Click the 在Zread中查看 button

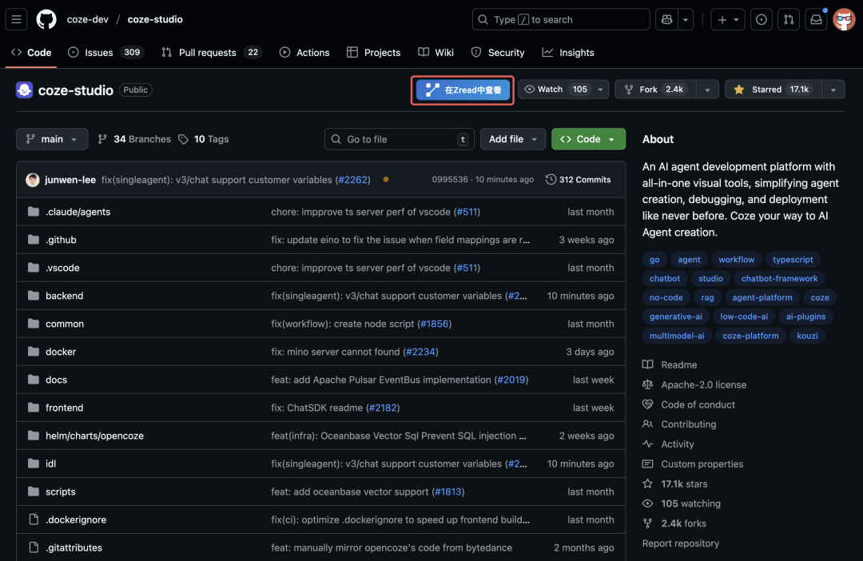click(x=463, y=90)
